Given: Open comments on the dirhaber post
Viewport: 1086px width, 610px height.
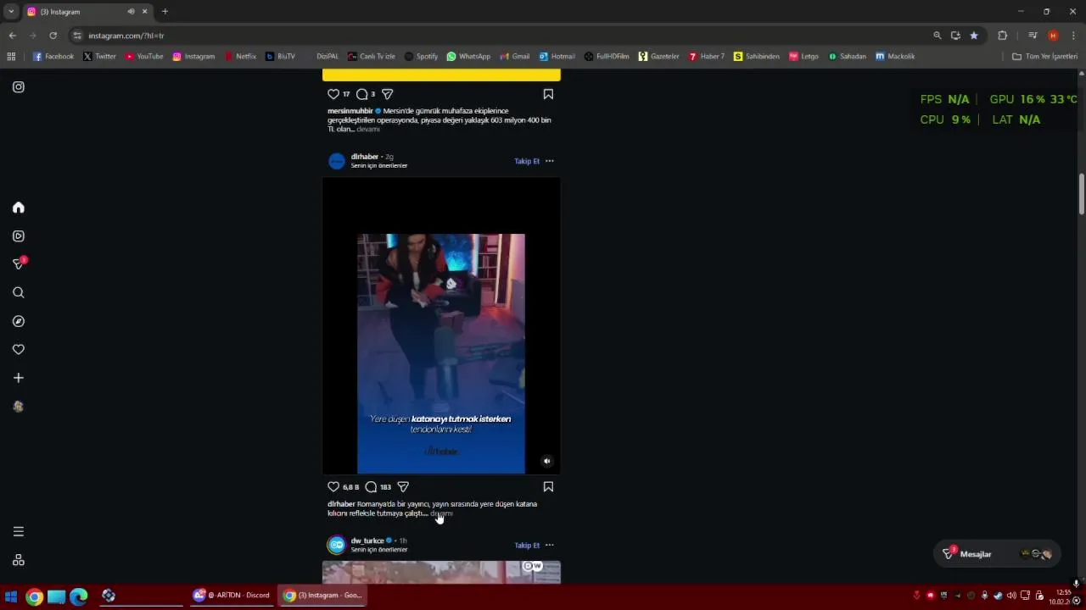Looking at the screenshot, I should 371,487.
